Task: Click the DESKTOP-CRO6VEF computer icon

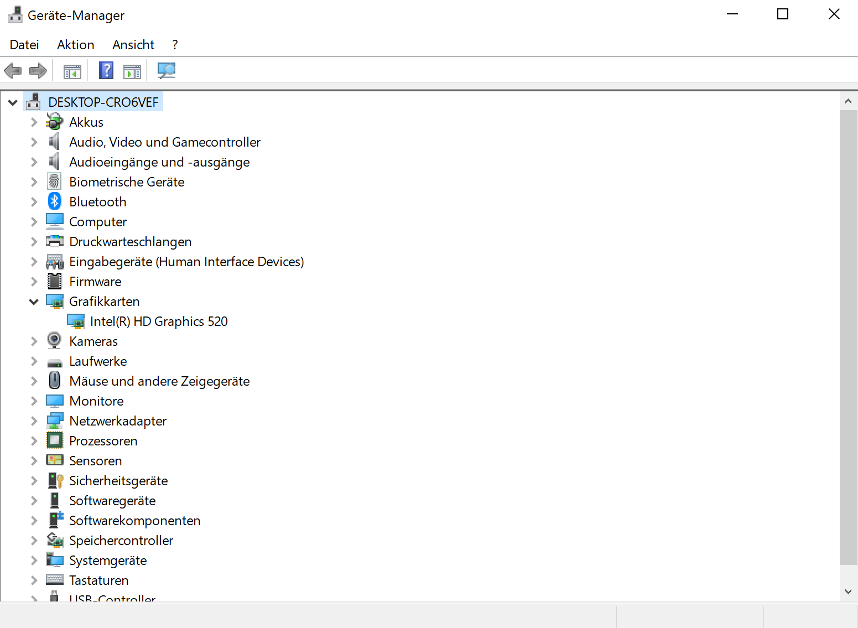Action: pos(34,102)
